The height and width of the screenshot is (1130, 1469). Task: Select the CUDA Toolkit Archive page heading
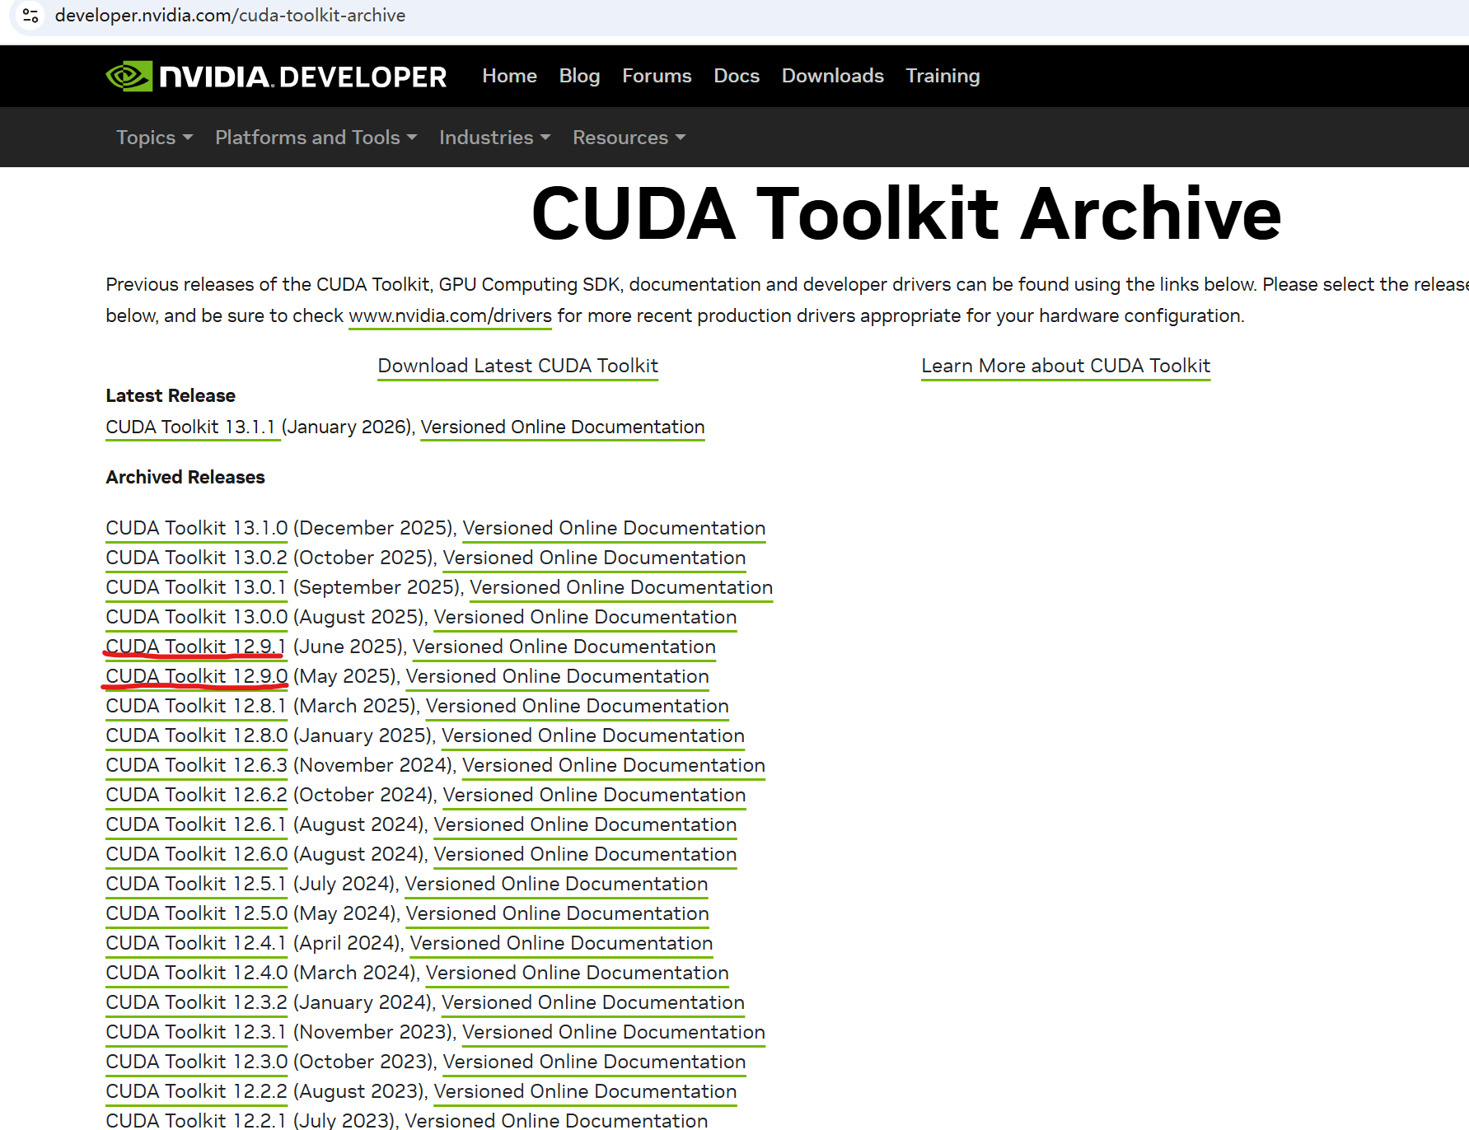[x=906, y=214]
